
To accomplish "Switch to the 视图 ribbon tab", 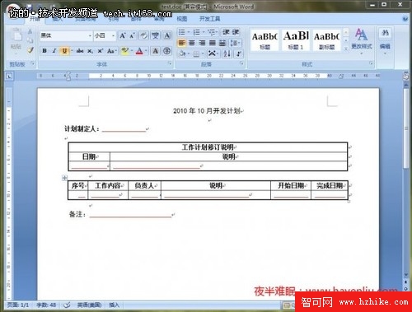I will tap(182, 19).
